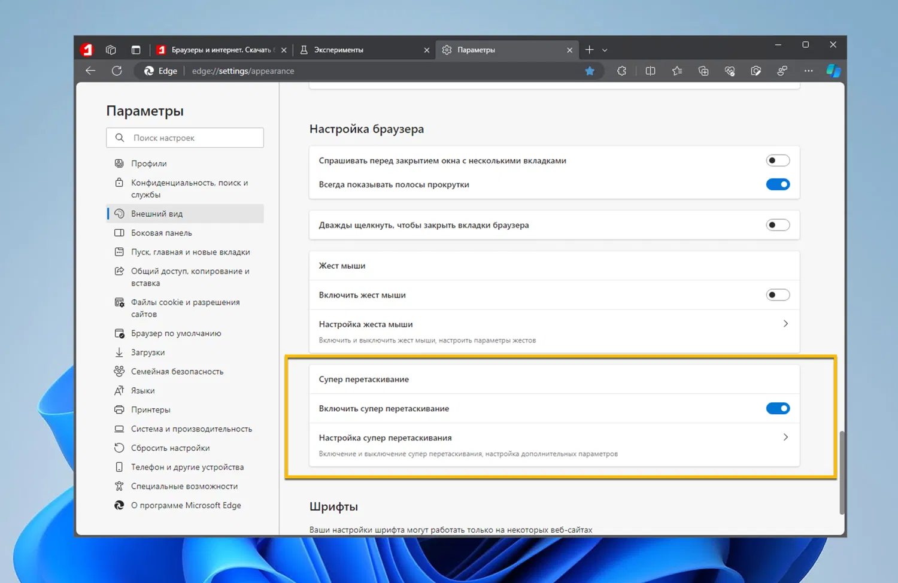The width and height of the screenshot is (898, 583).
Task: Open Пуск, главная и новые вкладки
Action: (x=185, y=252)
